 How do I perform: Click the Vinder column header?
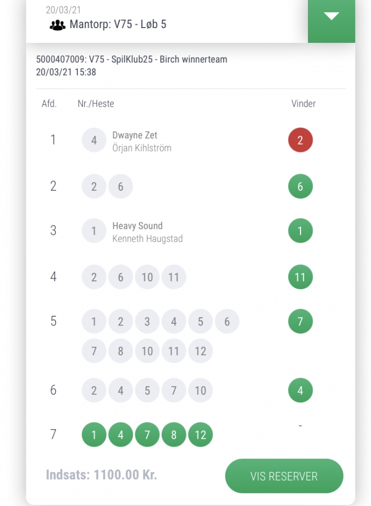tap(303, 103)
